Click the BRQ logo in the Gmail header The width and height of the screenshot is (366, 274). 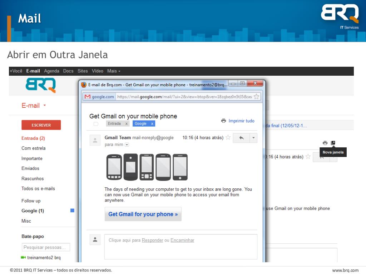pos(41,85)
